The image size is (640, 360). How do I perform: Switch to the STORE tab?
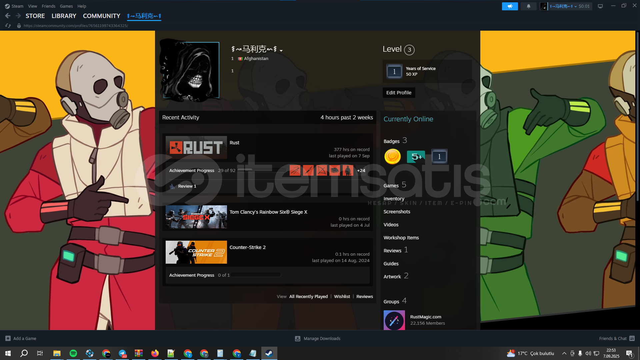click(35, 16)
